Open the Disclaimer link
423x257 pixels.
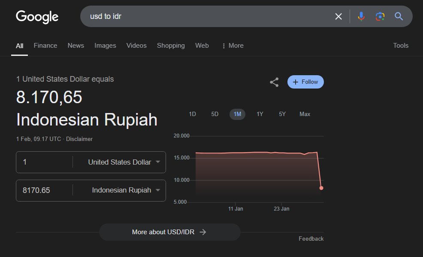click(79, 139)
